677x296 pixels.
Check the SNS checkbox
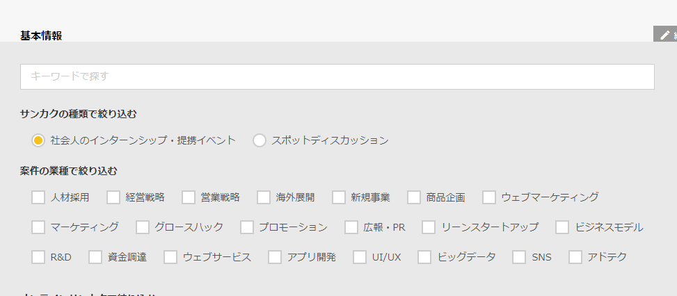pos(519,257)
